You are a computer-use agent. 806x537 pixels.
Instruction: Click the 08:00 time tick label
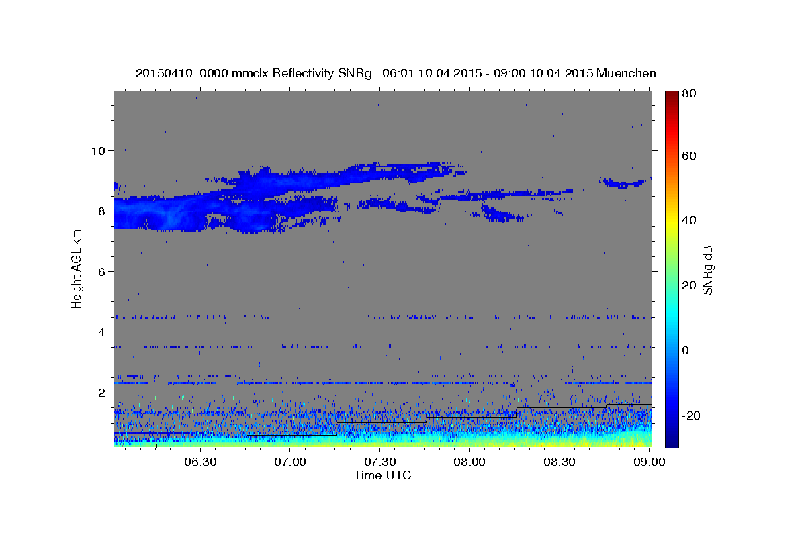coord(469,462)
